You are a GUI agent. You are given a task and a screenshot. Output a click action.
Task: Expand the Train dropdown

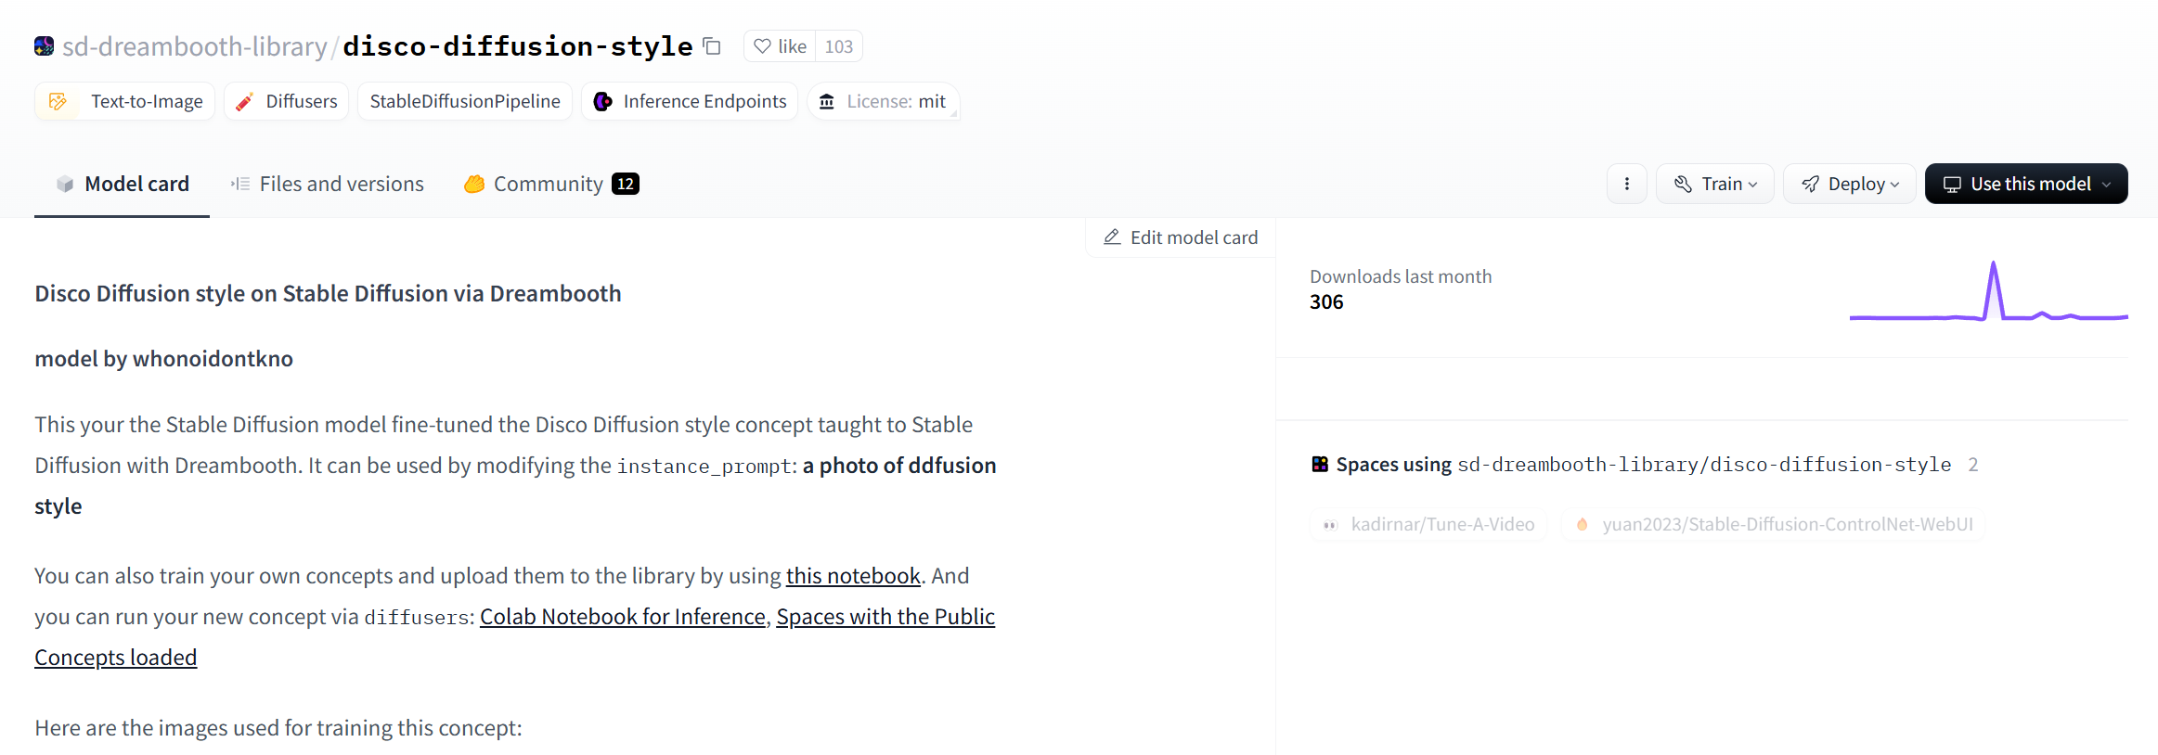pos(1714,184)
